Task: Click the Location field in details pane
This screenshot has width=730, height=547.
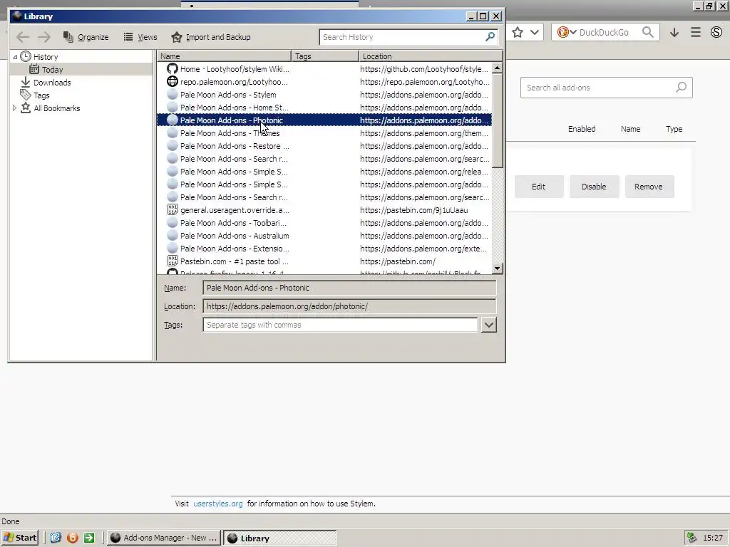Action: (x=349, y=306)
